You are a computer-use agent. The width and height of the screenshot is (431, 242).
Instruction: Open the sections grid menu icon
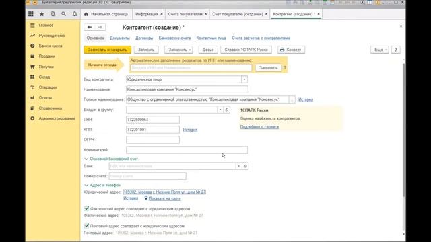31,14
